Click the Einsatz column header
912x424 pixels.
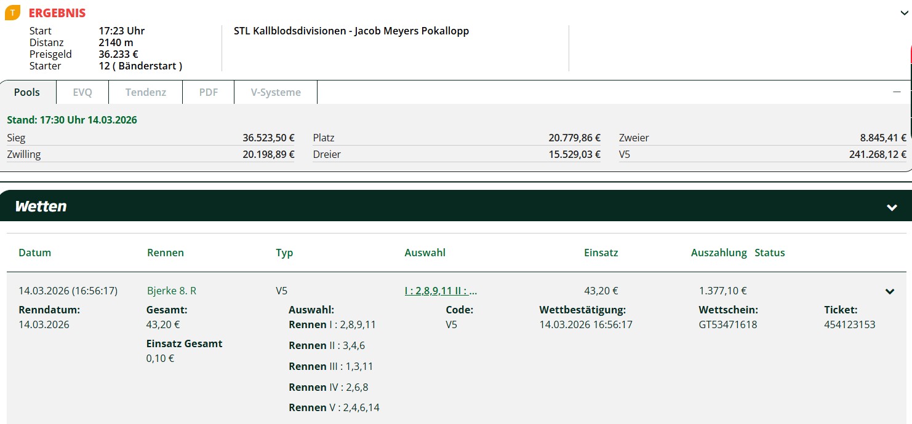point(601,253)
